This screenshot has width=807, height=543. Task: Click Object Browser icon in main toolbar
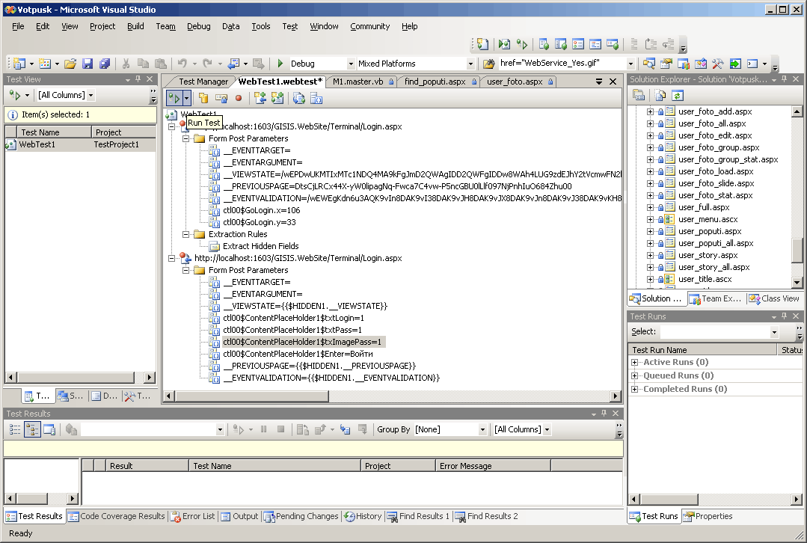[x=701, y=64]
